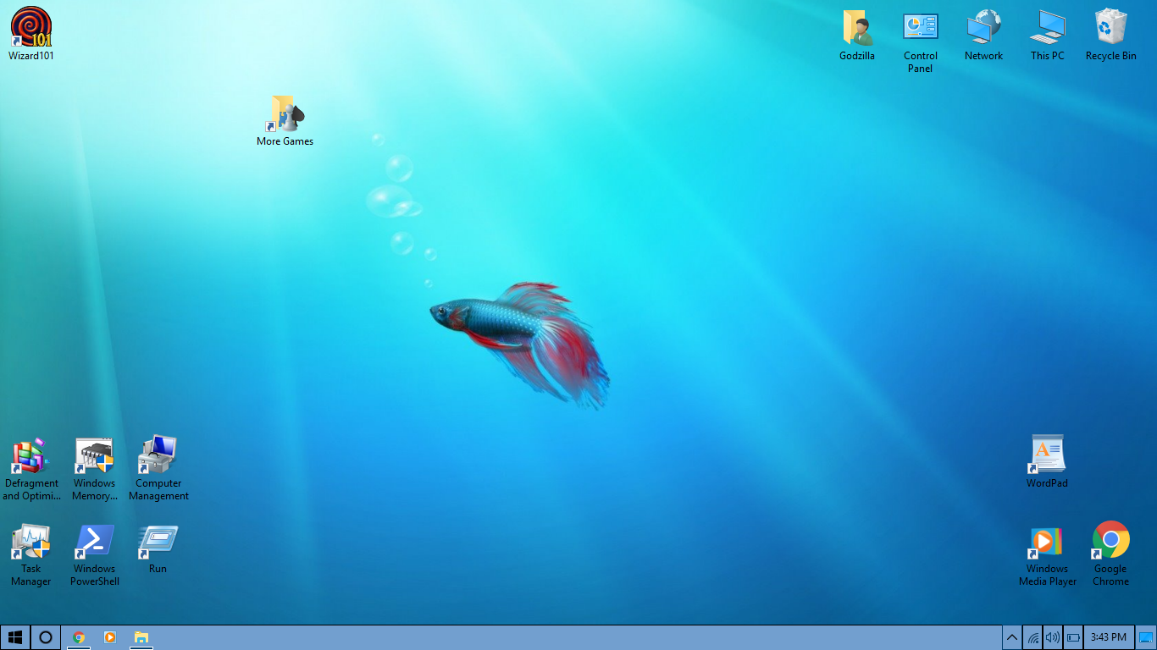Check the battery tray icon
The height and width of the screenshot is (650, 1157).
[x=1073, y=637]
